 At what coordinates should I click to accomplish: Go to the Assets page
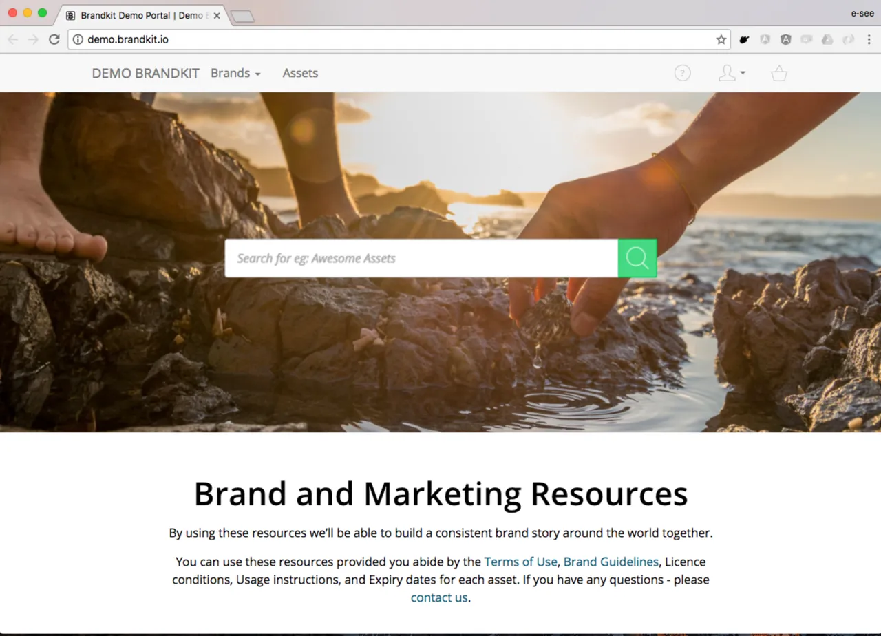tap(300, 73)
